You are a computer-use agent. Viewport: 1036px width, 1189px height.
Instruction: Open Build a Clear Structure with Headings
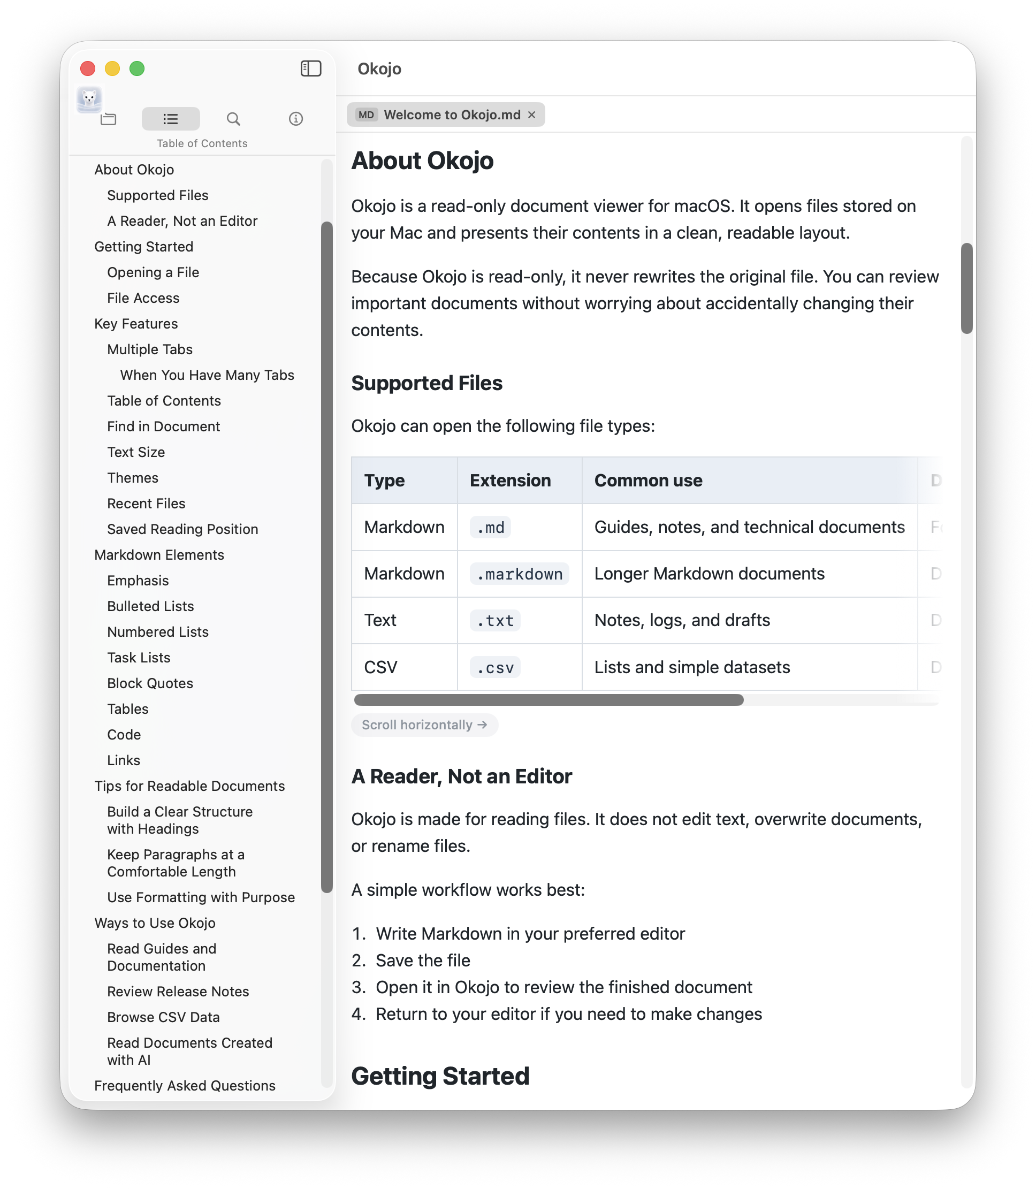(x=180, y=821)
